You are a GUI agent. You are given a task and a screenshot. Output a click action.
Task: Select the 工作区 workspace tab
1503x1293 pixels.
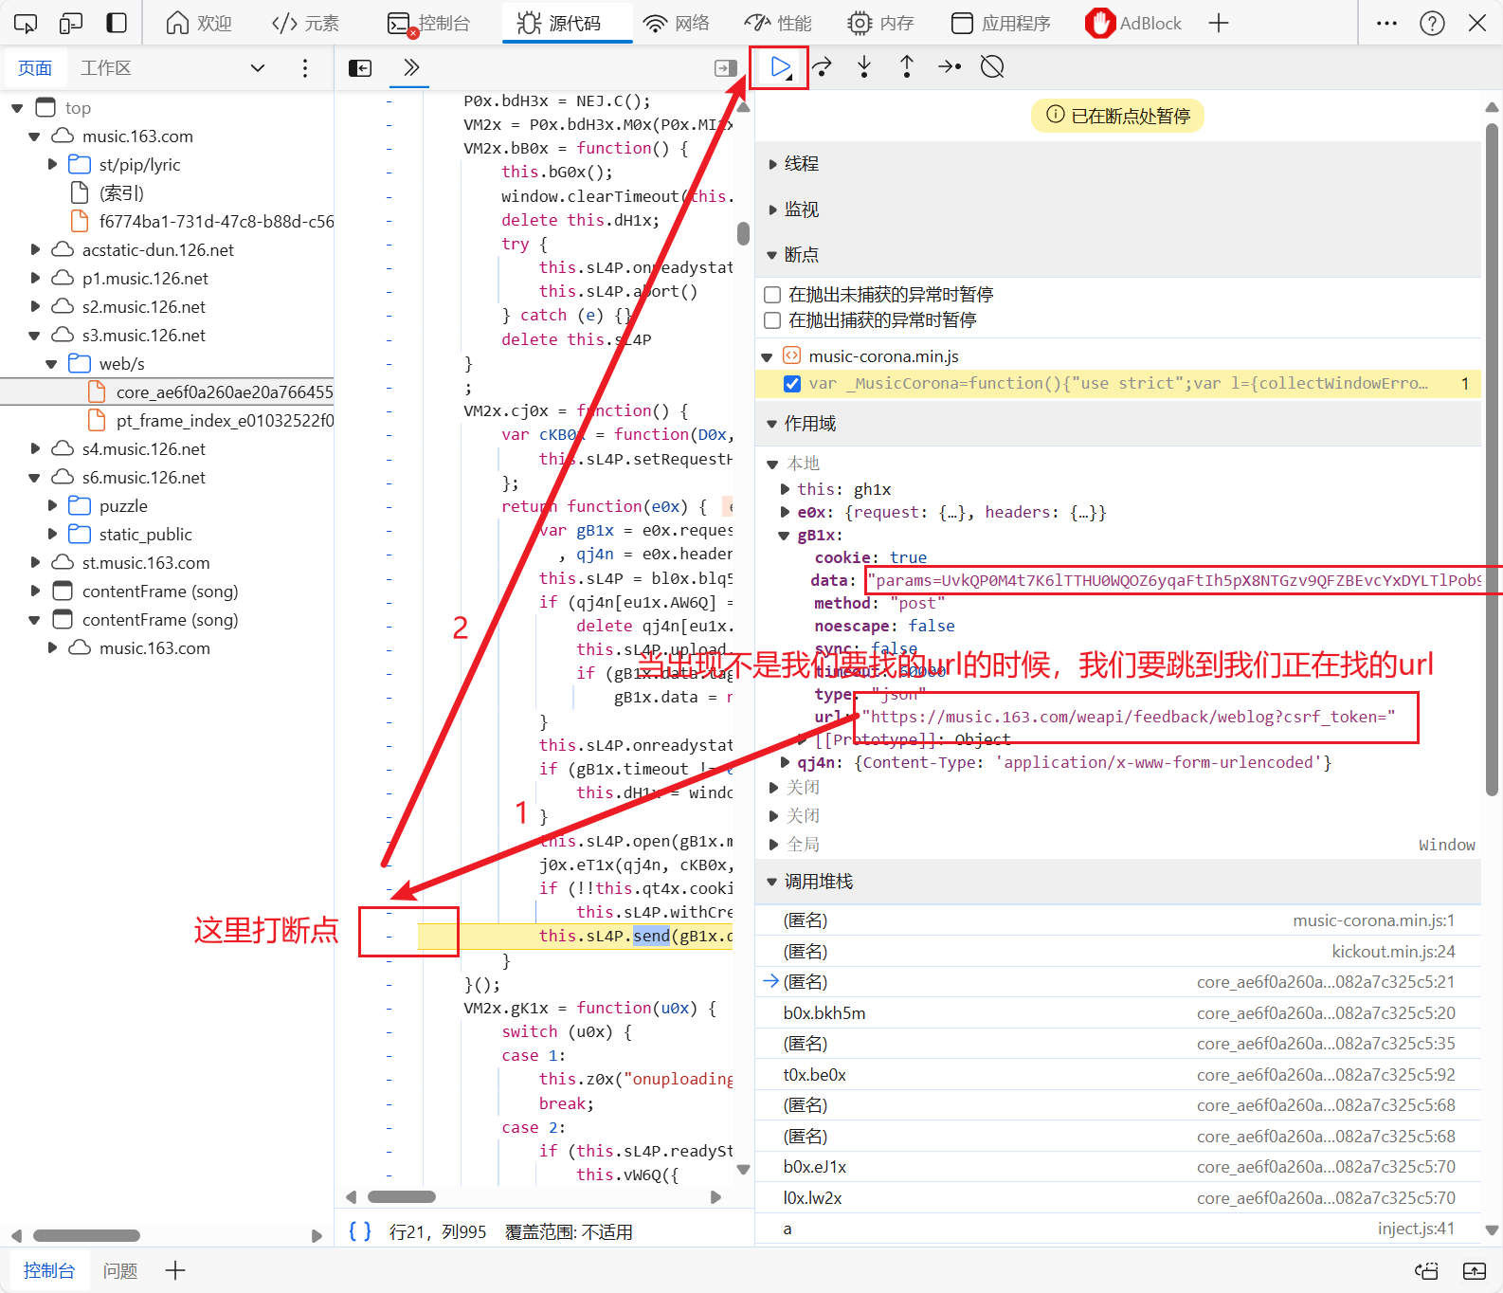click(x=106, y=68)
